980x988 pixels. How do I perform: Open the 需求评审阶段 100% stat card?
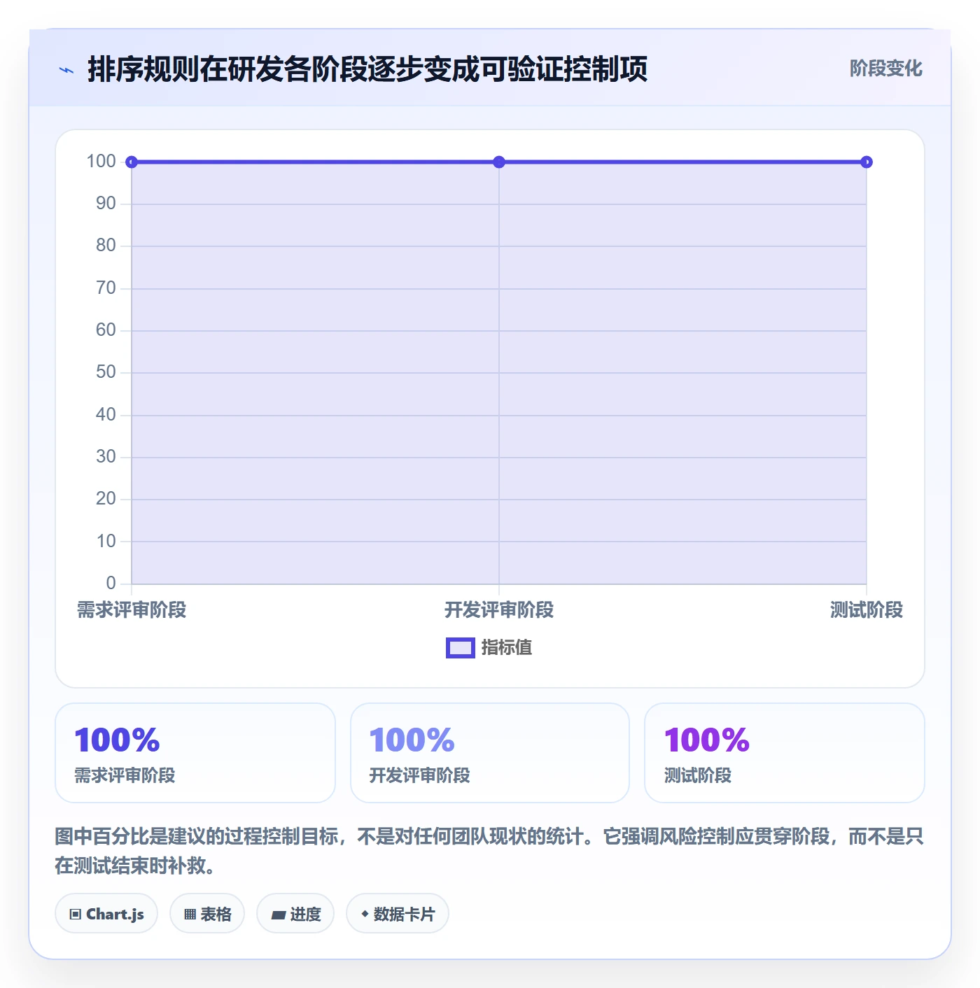195,753
